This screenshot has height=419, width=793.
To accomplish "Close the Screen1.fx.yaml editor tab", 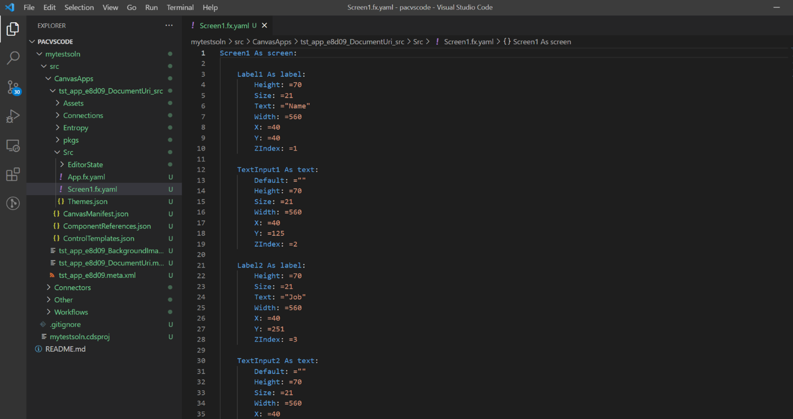I will [264, 25].
